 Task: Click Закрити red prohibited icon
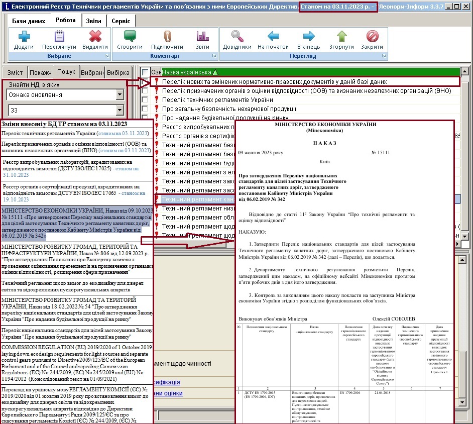click(372, 36)
